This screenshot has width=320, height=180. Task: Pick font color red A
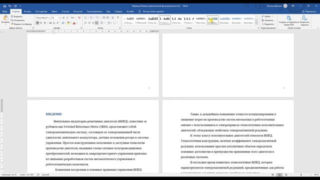74,23
